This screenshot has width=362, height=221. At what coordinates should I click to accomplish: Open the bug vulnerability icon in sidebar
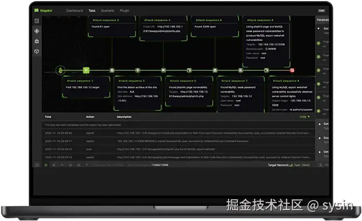pyautogui.click(x=37, y=41)
